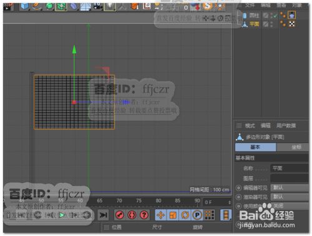Open the Render Settings clapperboard icon
The width and height of the screenshot is (312, 236).
pos(8,7)
